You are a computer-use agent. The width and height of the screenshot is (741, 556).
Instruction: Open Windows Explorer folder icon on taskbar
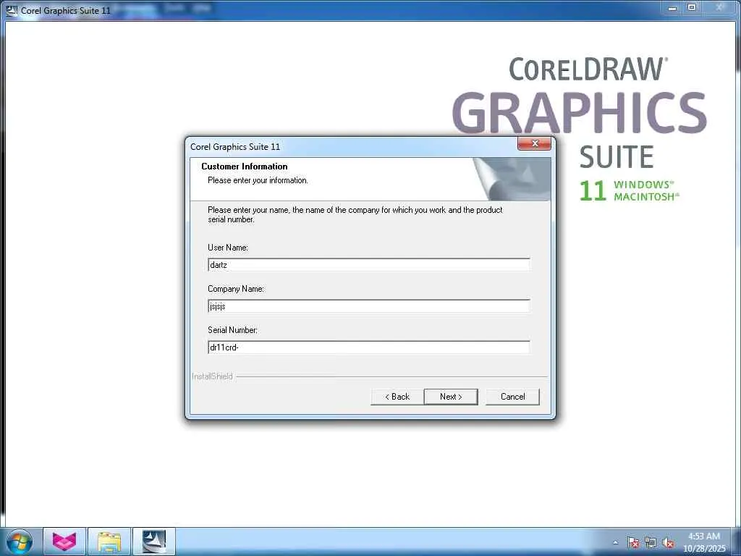click(109, 542)
